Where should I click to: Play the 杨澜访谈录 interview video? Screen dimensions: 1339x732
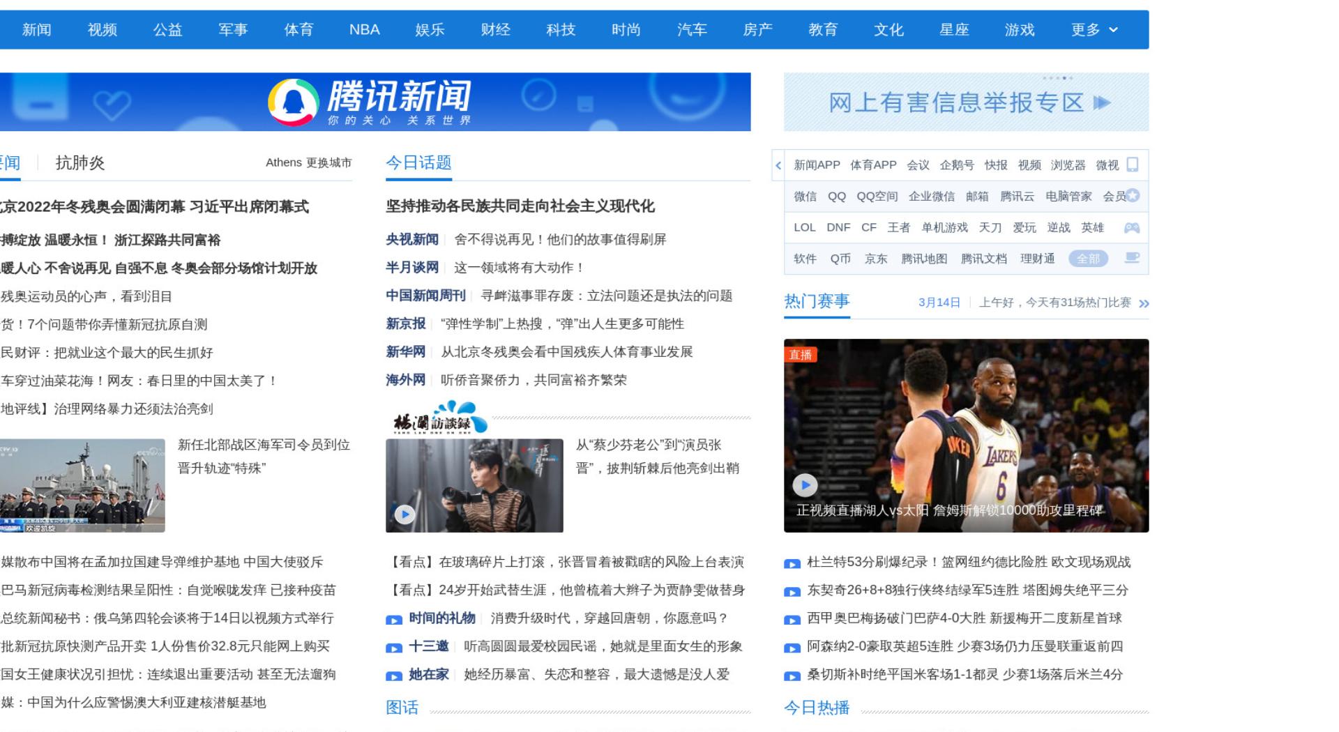tap(404, 514)
